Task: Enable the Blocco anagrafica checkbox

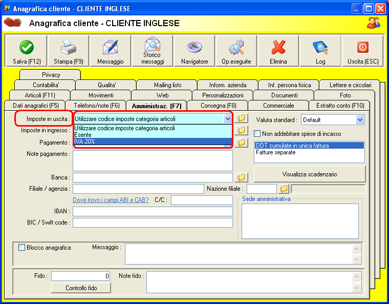Action: (22, 248)
